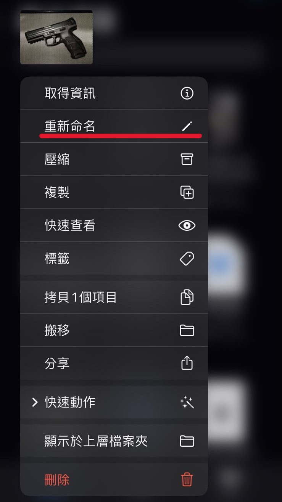Screen dimensions: 282x502
Task: Tap the tag label icon
Action: click(187, 258)
